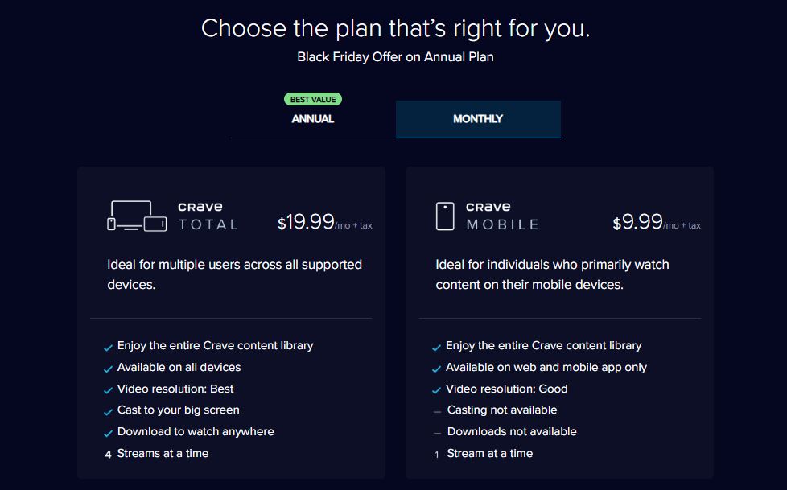Click checkmark beside Cast to your big screen
This screenshot has width=787, height=490.
(x=108, y=412)
